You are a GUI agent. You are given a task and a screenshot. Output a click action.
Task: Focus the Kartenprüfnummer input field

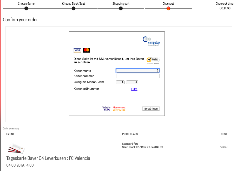click(123, 89)
